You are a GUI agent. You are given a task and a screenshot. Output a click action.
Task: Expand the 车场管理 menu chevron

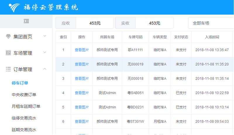[45, 53]
